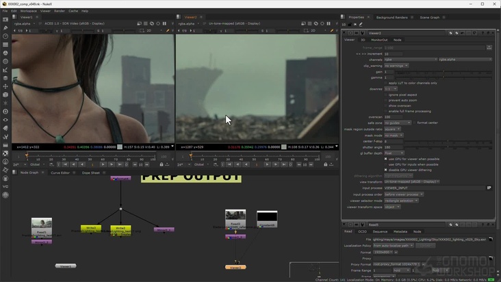The image size is (501, 282).
Task: Pause updates in Viewer2 toolbar
Action: pos(329,23)
